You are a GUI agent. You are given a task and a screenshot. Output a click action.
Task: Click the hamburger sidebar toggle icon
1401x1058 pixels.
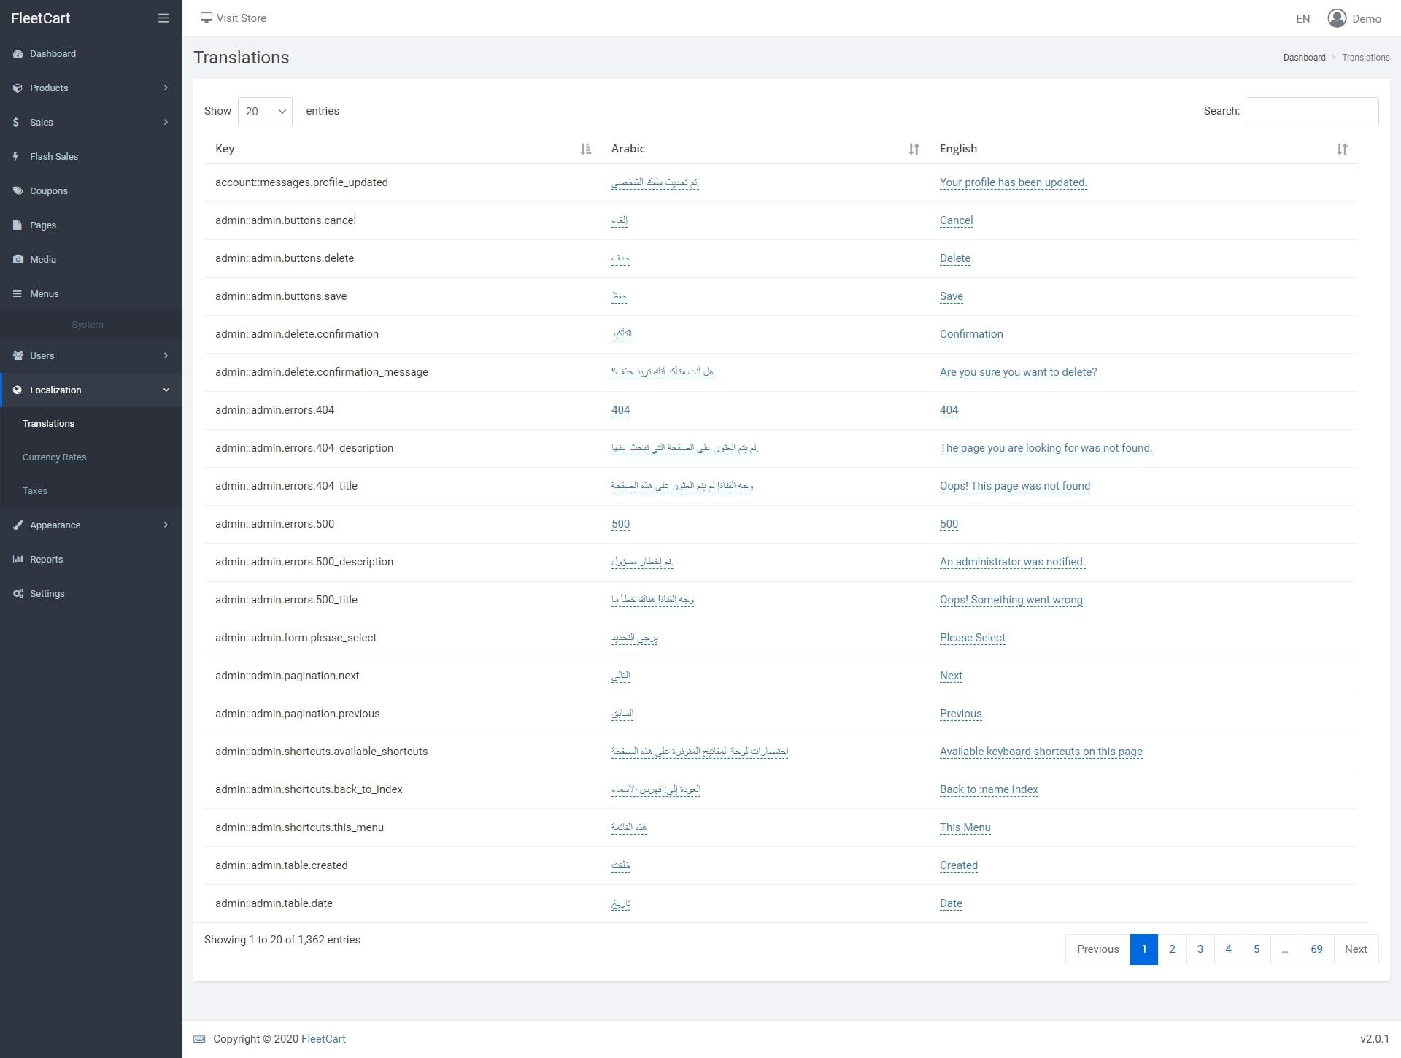[163, 18]
